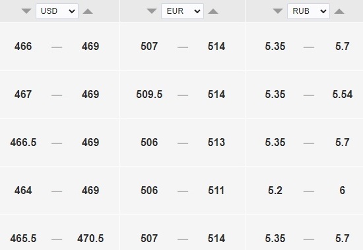Select the RUB sell rate of 6
The image size is (363, 250).
tap(343, 190)
